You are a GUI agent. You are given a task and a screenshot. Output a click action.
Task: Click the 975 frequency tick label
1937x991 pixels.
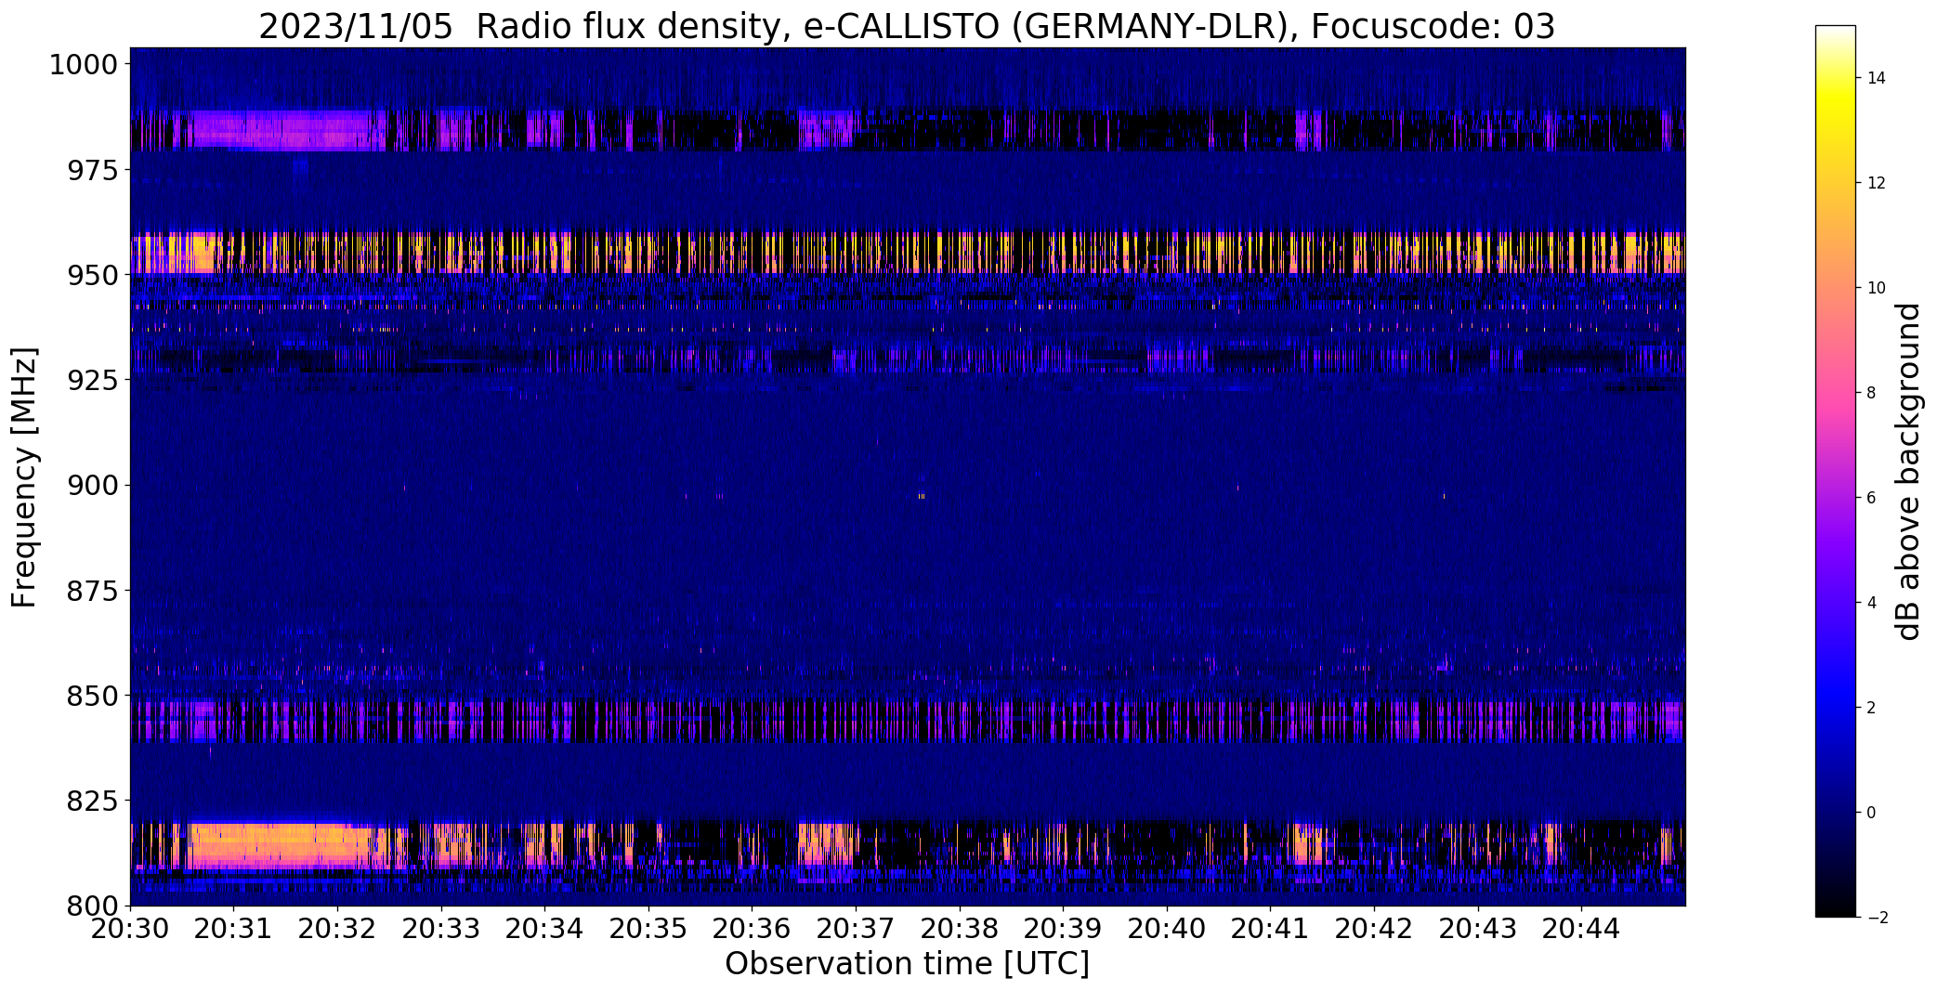coord(92,170)
